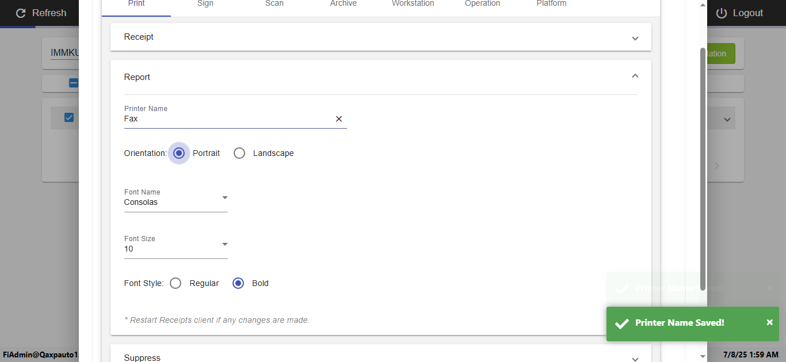
Task: Open the Font Size dropdown
Action: point(225,245)
